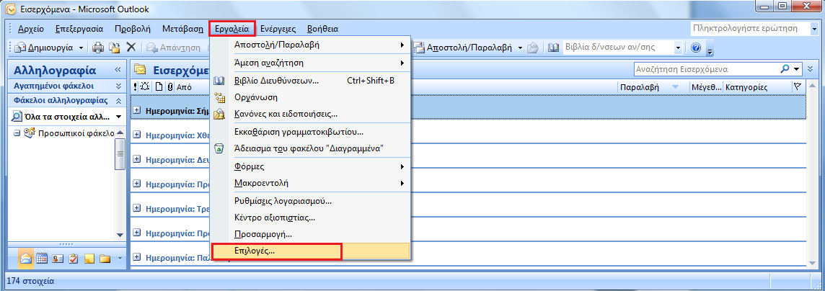This screenshot has width=825, height=291.
Task: Open Folder List from navigation pane icons
Action: [105, 258]
